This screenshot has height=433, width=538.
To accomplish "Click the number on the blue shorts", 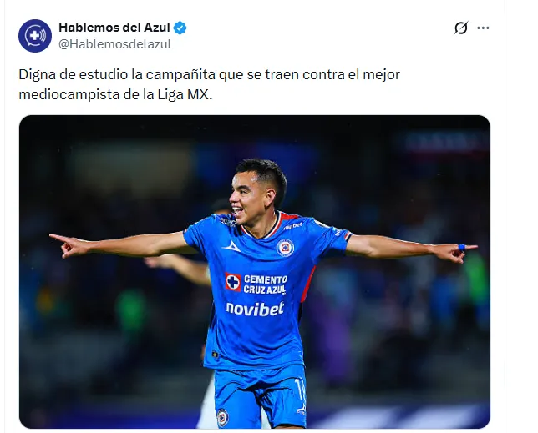I will click(300, 390).
